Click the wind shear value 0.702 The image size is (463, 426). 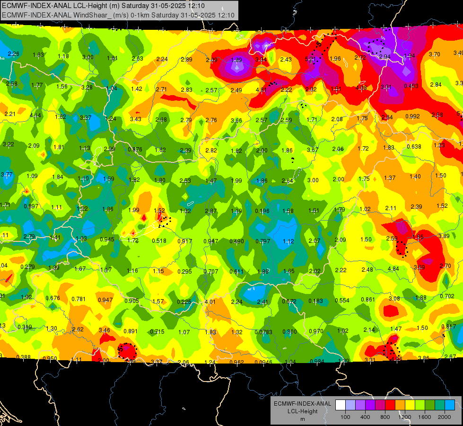pos(447,296)
